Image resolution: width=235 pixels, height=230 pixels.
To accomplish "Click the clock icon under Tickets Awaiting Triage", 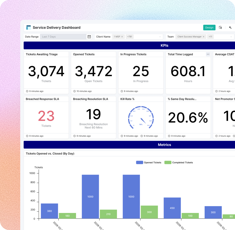I will pos(27,91).
